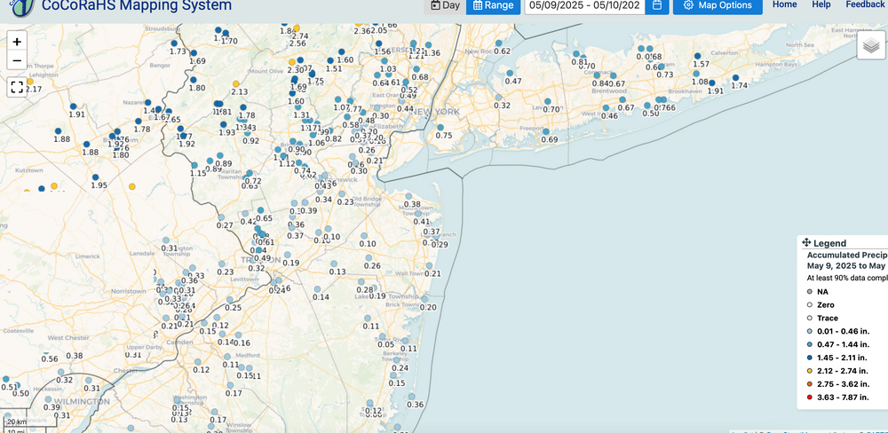Select the 1.74 station marker
Image resolution: width=888 pixels, height=433 pixels.
click(735, 78)
